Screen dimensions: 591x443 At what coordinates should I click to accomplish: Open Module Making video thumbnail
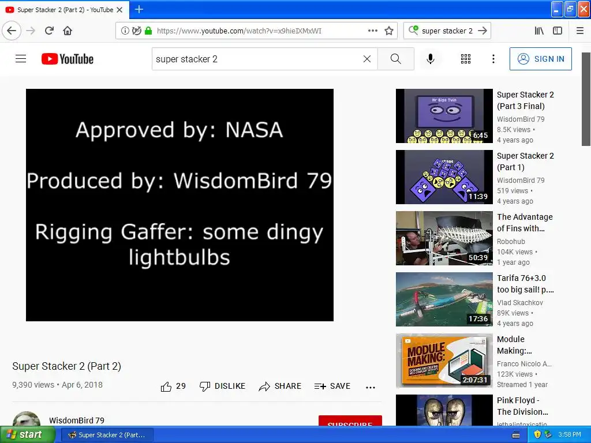pos(444,361)
